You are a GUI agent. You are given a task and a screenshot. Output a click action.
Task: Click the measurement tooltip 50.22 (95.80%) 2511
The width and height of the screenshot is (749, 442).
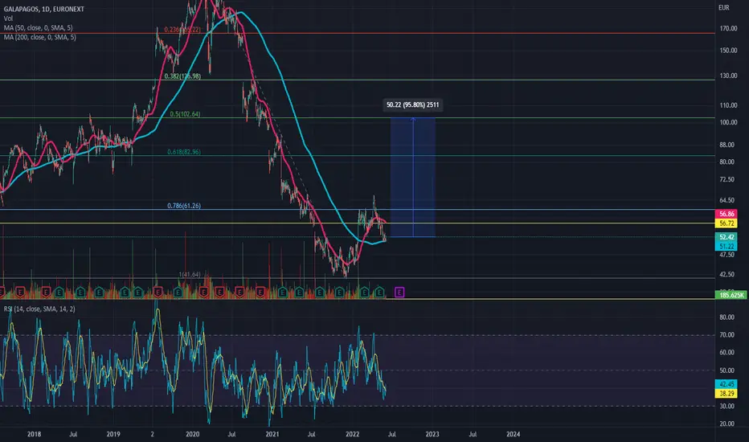pyautogui.click(x=413, y=104)
